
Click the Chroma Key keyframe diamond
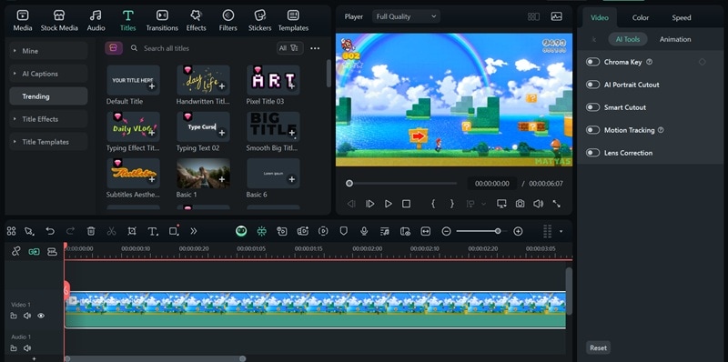pyautogui.click(x=702, y=62)
